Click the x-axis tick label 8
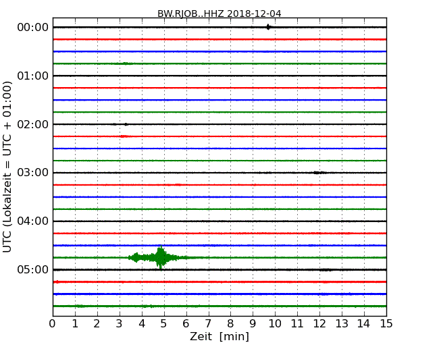This screenshot has width=439, height=351. point(230,324)
